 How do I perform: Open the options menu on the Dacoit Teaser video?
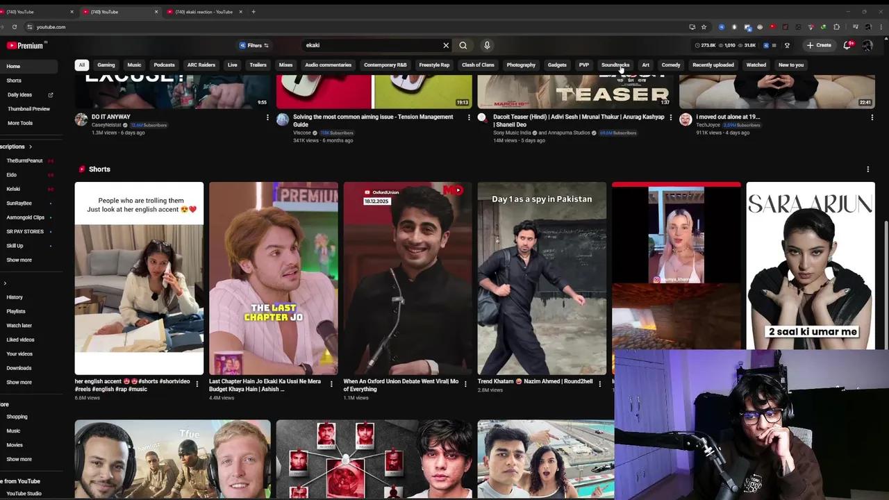(x=670, y=117)
